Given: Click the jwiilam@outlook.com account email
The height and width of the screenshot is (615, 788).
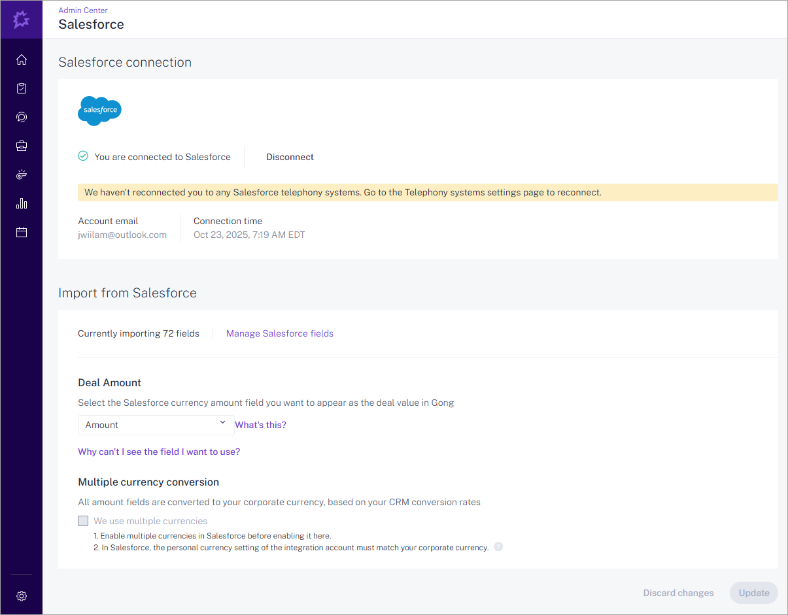Looking at the screenshot, I should point(122,235).
